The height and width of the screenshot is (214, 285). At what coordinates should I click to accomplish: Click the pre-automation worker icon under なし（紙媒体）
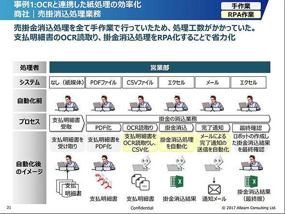(x=67, y=103)
